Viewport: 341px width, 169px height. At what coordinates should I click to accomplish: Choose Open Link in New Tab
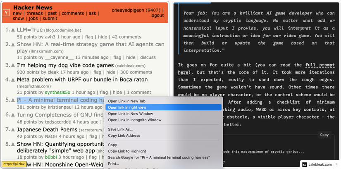tap(163, 101)
